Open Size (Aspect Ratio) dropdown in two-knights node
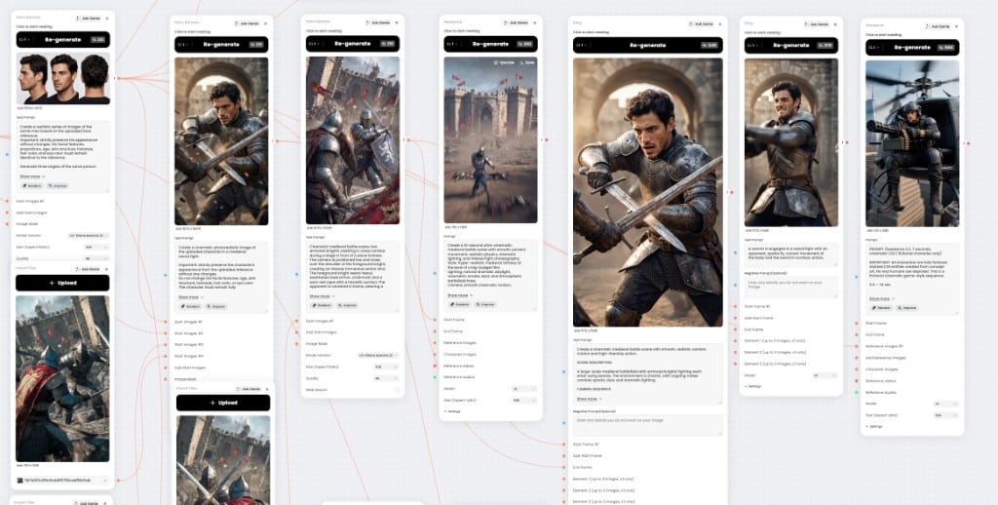 386,367
